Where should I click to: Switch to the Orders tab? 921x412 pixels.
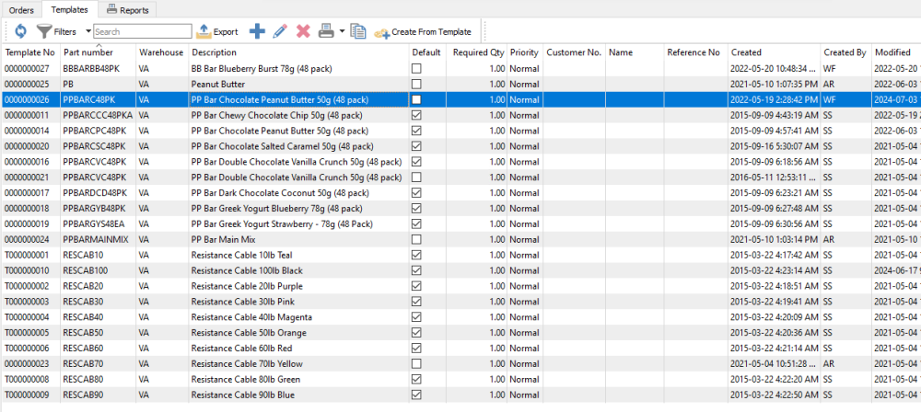click(x=21, y=10)
